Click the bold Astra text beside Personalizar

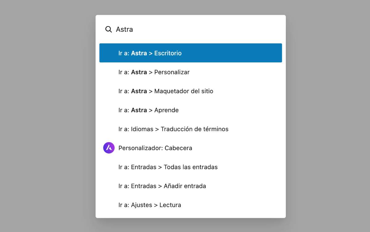(139, 72)
